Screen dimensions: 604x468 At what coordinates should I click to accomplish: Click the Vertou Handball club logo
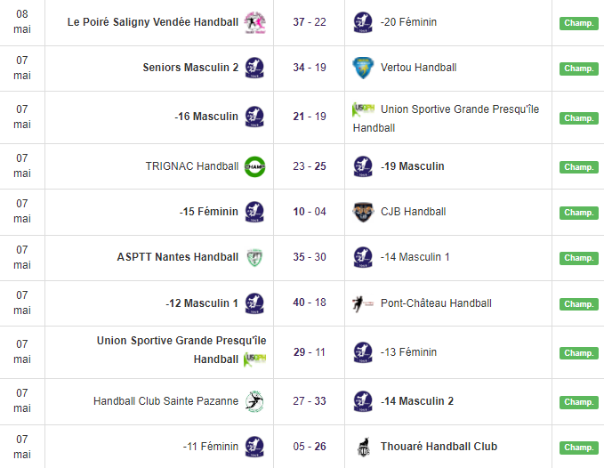[362, 68]
